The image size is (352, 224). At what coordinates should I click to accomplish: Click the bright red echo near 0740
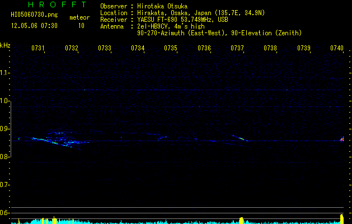point(342,139)
